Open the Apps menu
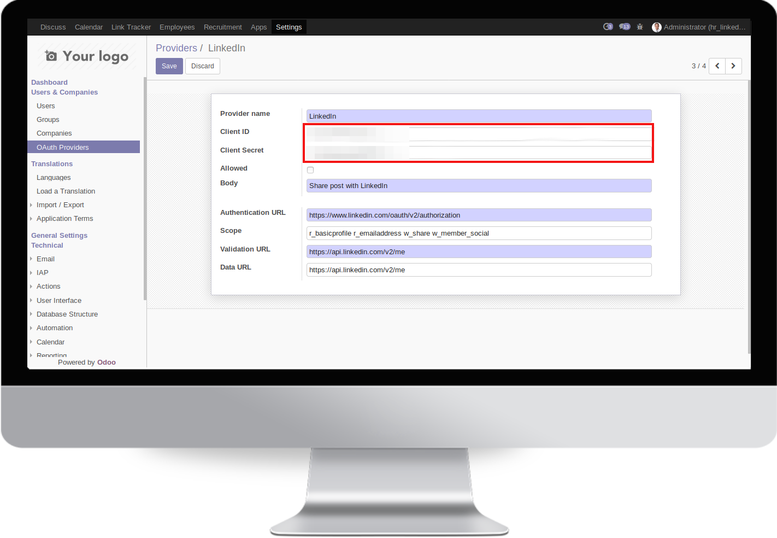 coord(258,27)
